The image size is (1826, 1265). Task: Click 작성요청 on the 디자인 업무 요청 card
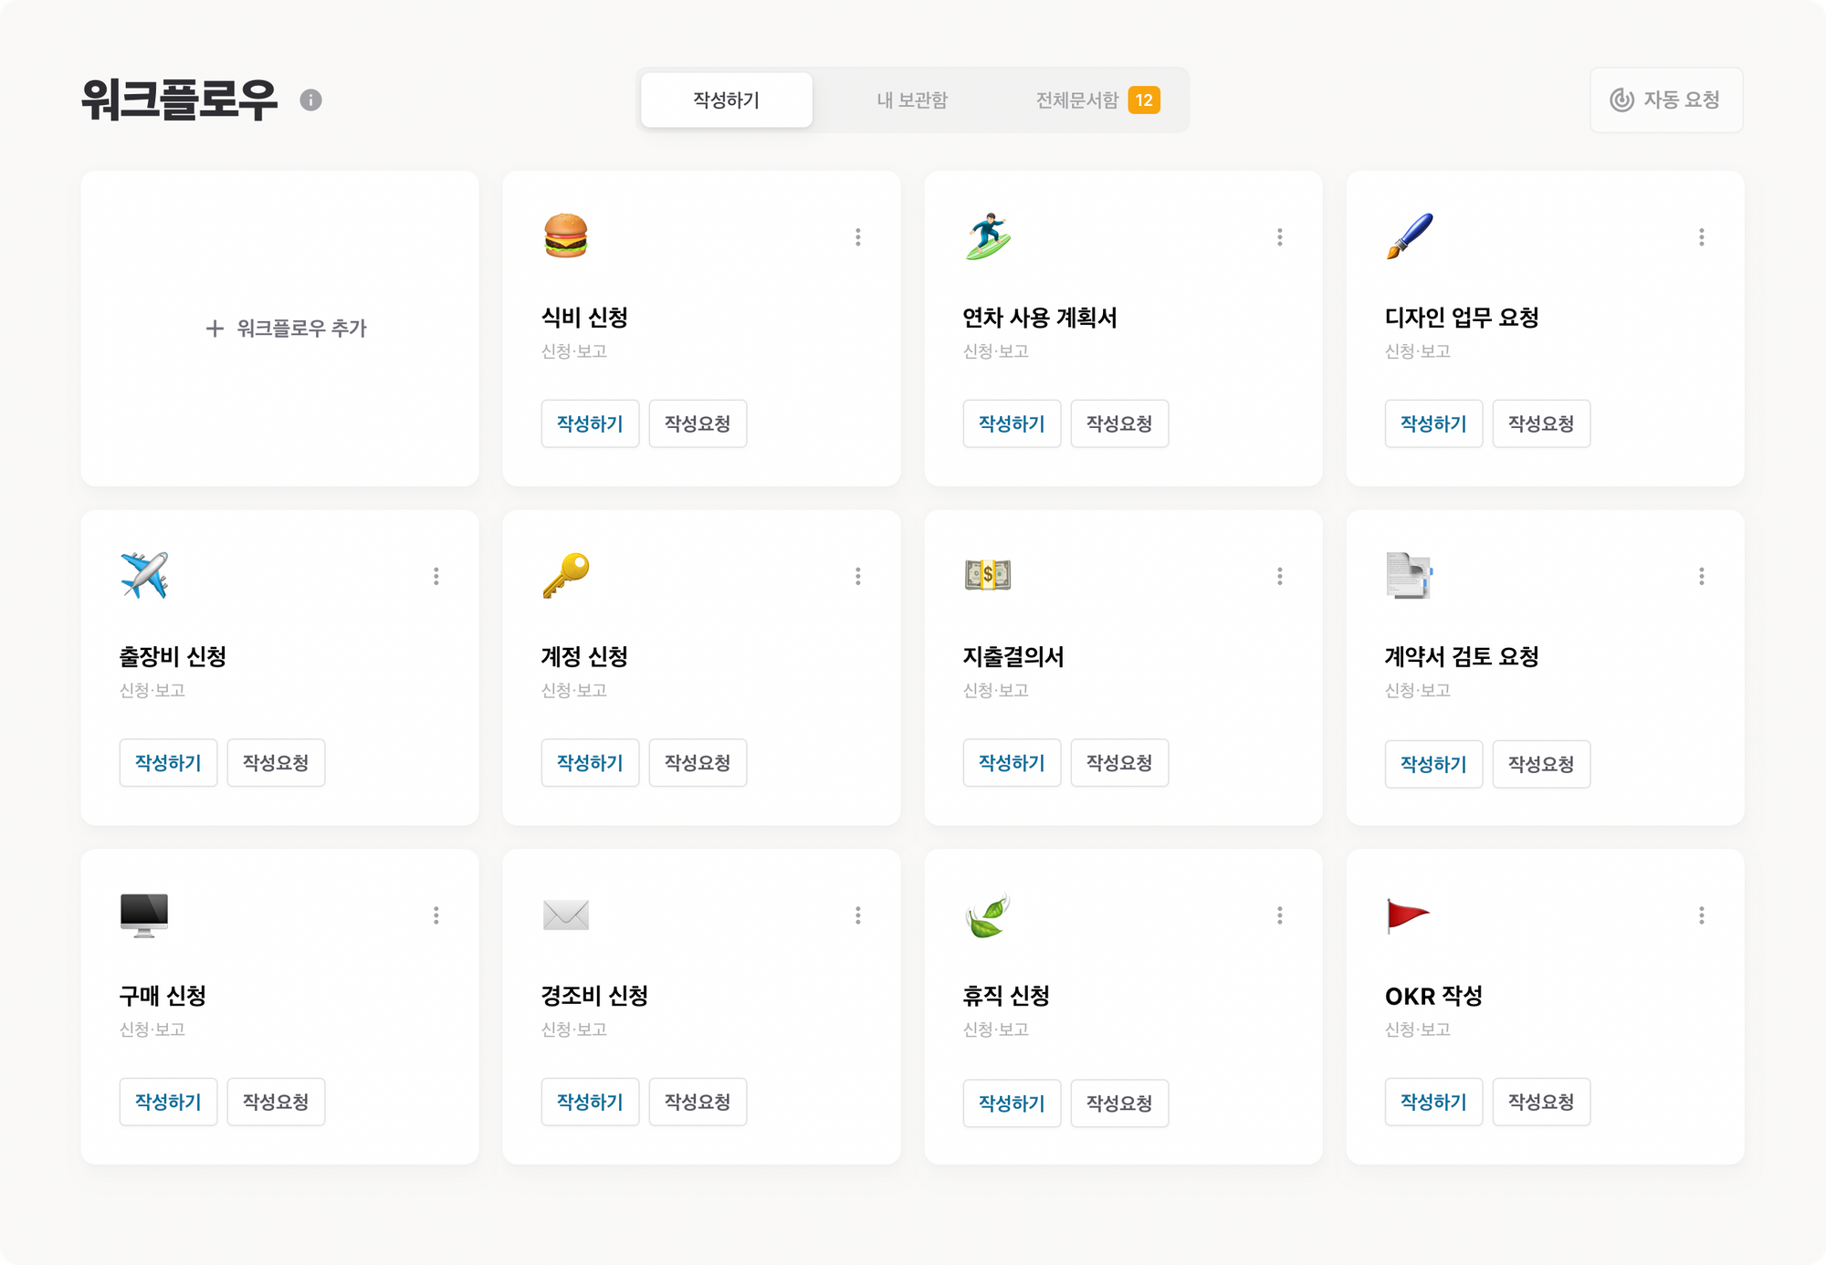1541,423
